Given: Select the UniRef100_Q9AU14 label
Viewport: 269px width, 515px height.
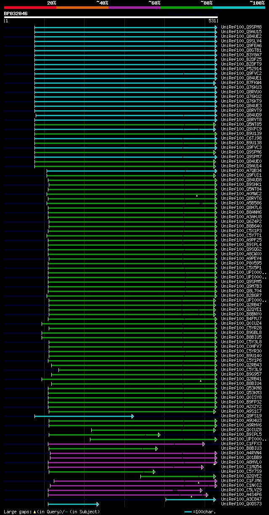Looking at the screenshot, I should click(x=242, y=166).
